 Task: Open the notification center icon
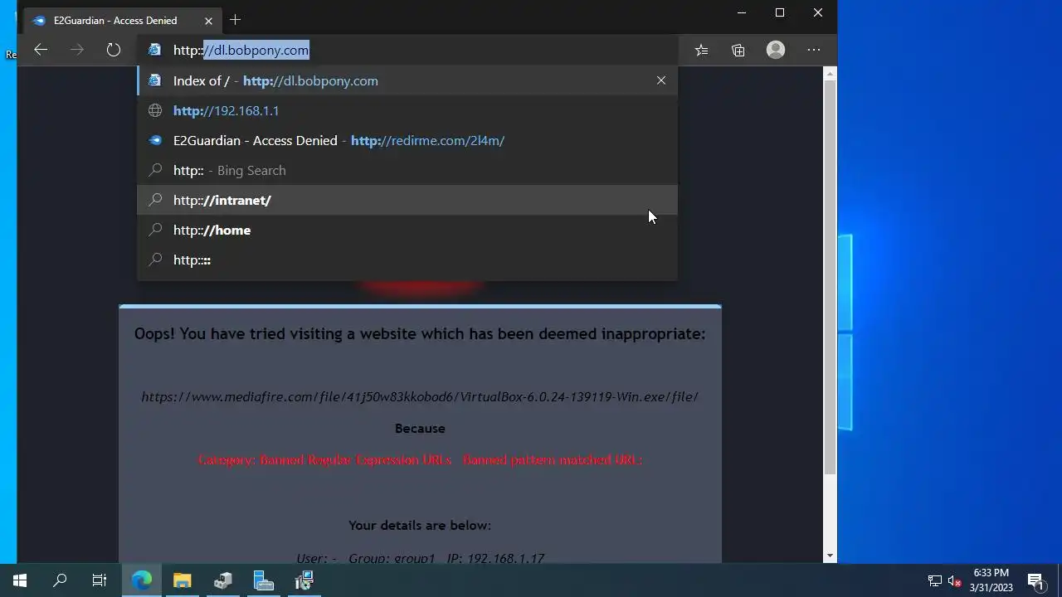click(1035, 580)
